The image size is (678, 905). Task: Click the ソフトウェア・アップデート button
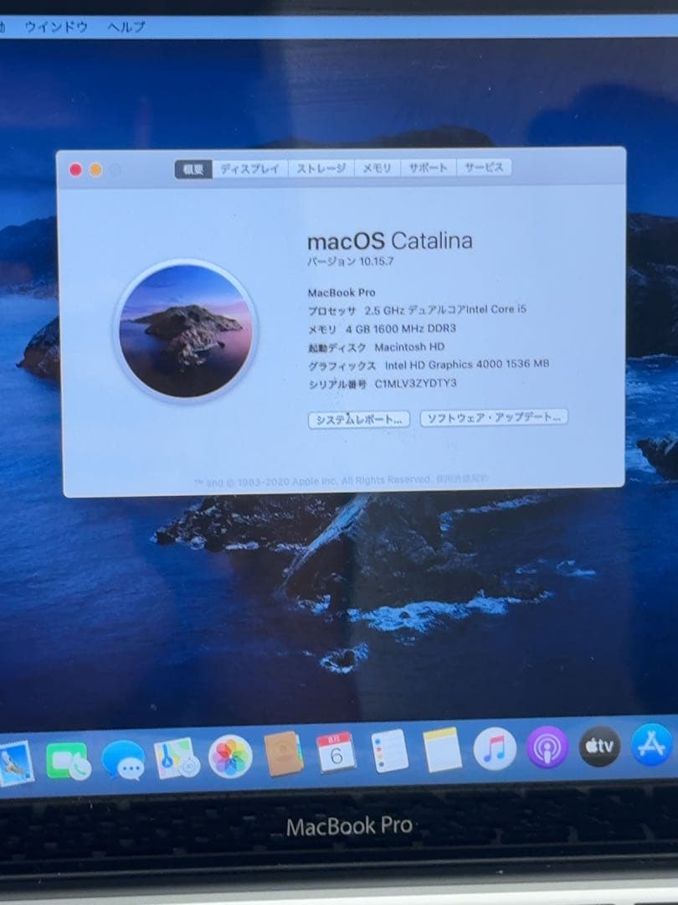click(x=493, y=420)
